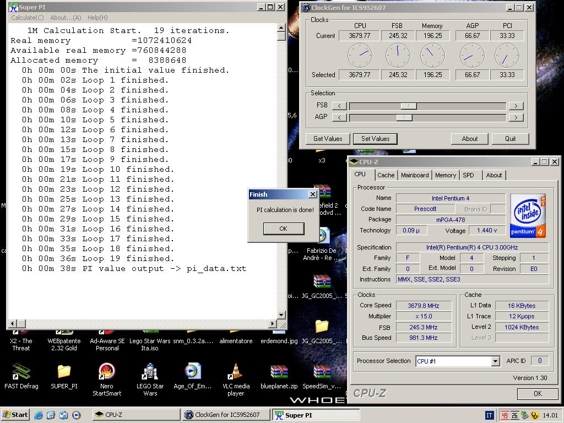
Task: Click OK button in CPU-Z window
Action: click(538, 393)
